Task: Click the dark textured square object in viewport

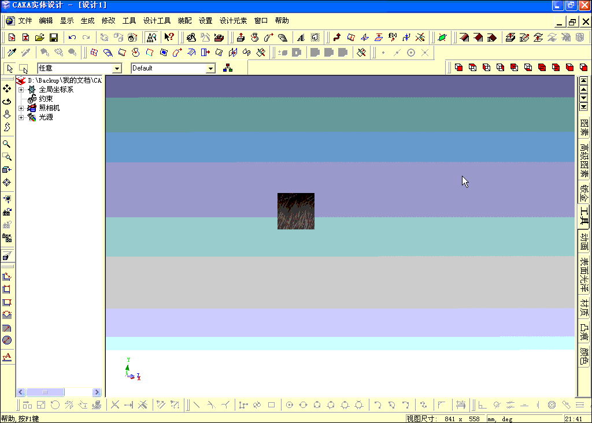Action: [296, 211]
